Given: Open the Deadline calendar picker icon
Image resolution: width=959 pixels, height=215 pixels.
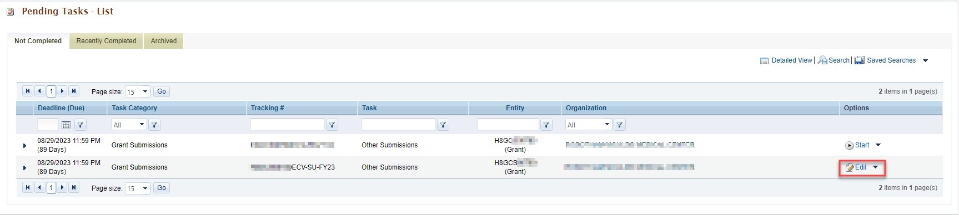Looking at the screenshot, I should coord(66,125).
